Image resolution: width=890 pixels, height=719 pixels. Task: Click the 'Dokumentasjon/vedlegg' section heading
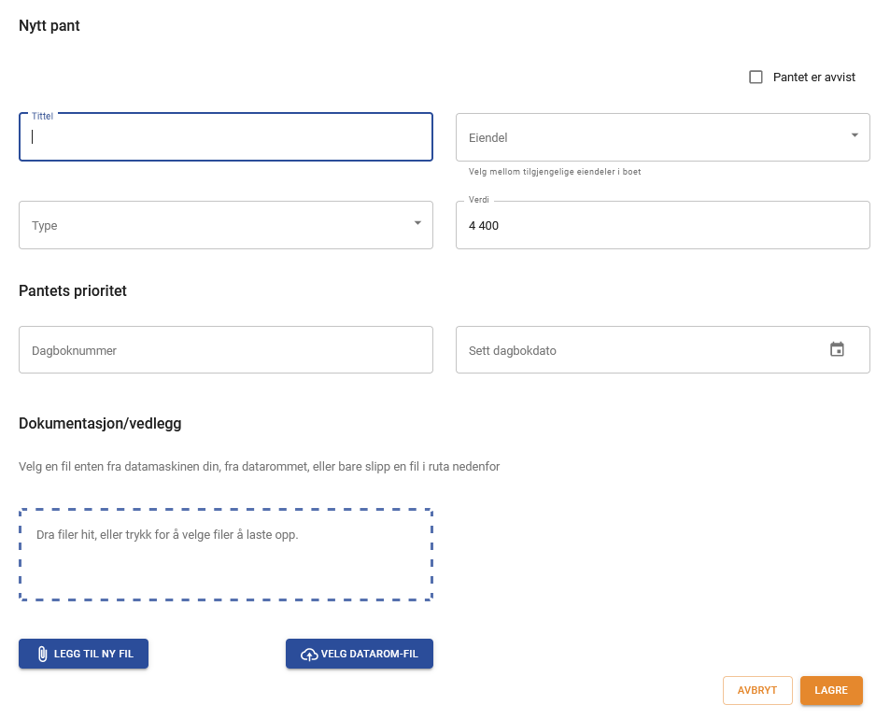click(x=100, y=423)
